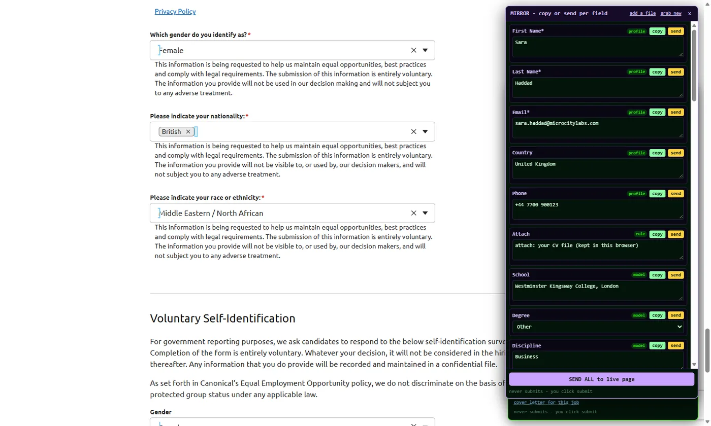Open 'cover letter for this job' link
This screenshot has height=426, width=711.
[x=546, y=402]
